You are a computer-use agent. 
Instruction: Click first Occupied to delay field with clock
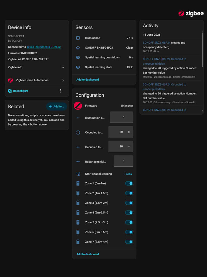pos(121,132)
